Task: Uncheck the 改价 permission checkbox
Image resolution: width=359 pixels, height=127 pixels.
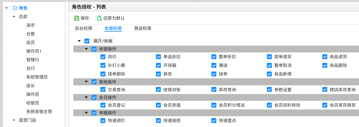Action: pyautogui.click(x=103, y=57)
